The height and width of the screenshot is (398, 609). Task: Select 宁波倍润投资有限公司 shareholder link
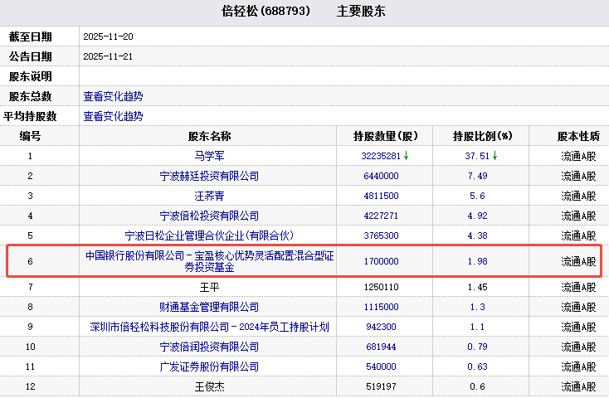pyautogui.click(x=209, y=347)
